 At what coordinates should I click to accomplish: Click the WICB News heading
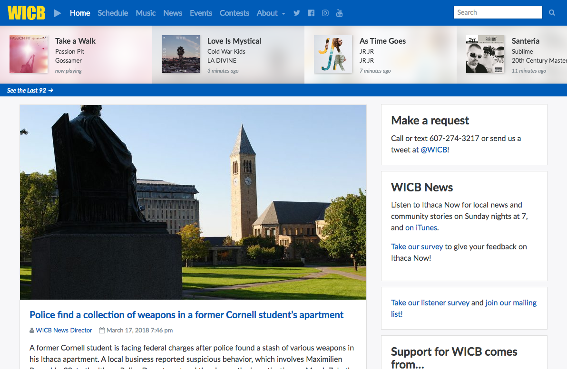coord(422,188)
